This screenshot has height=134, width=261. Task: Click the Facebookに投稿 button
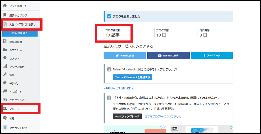[168, 55]
